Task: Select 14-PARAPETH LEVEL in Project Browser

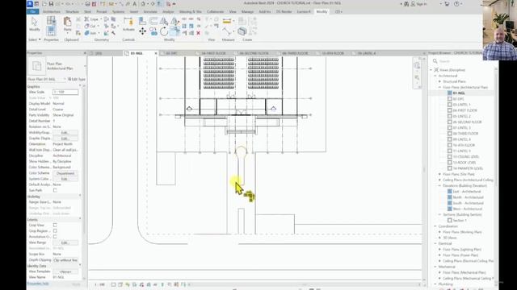Action: coord(468,168)
